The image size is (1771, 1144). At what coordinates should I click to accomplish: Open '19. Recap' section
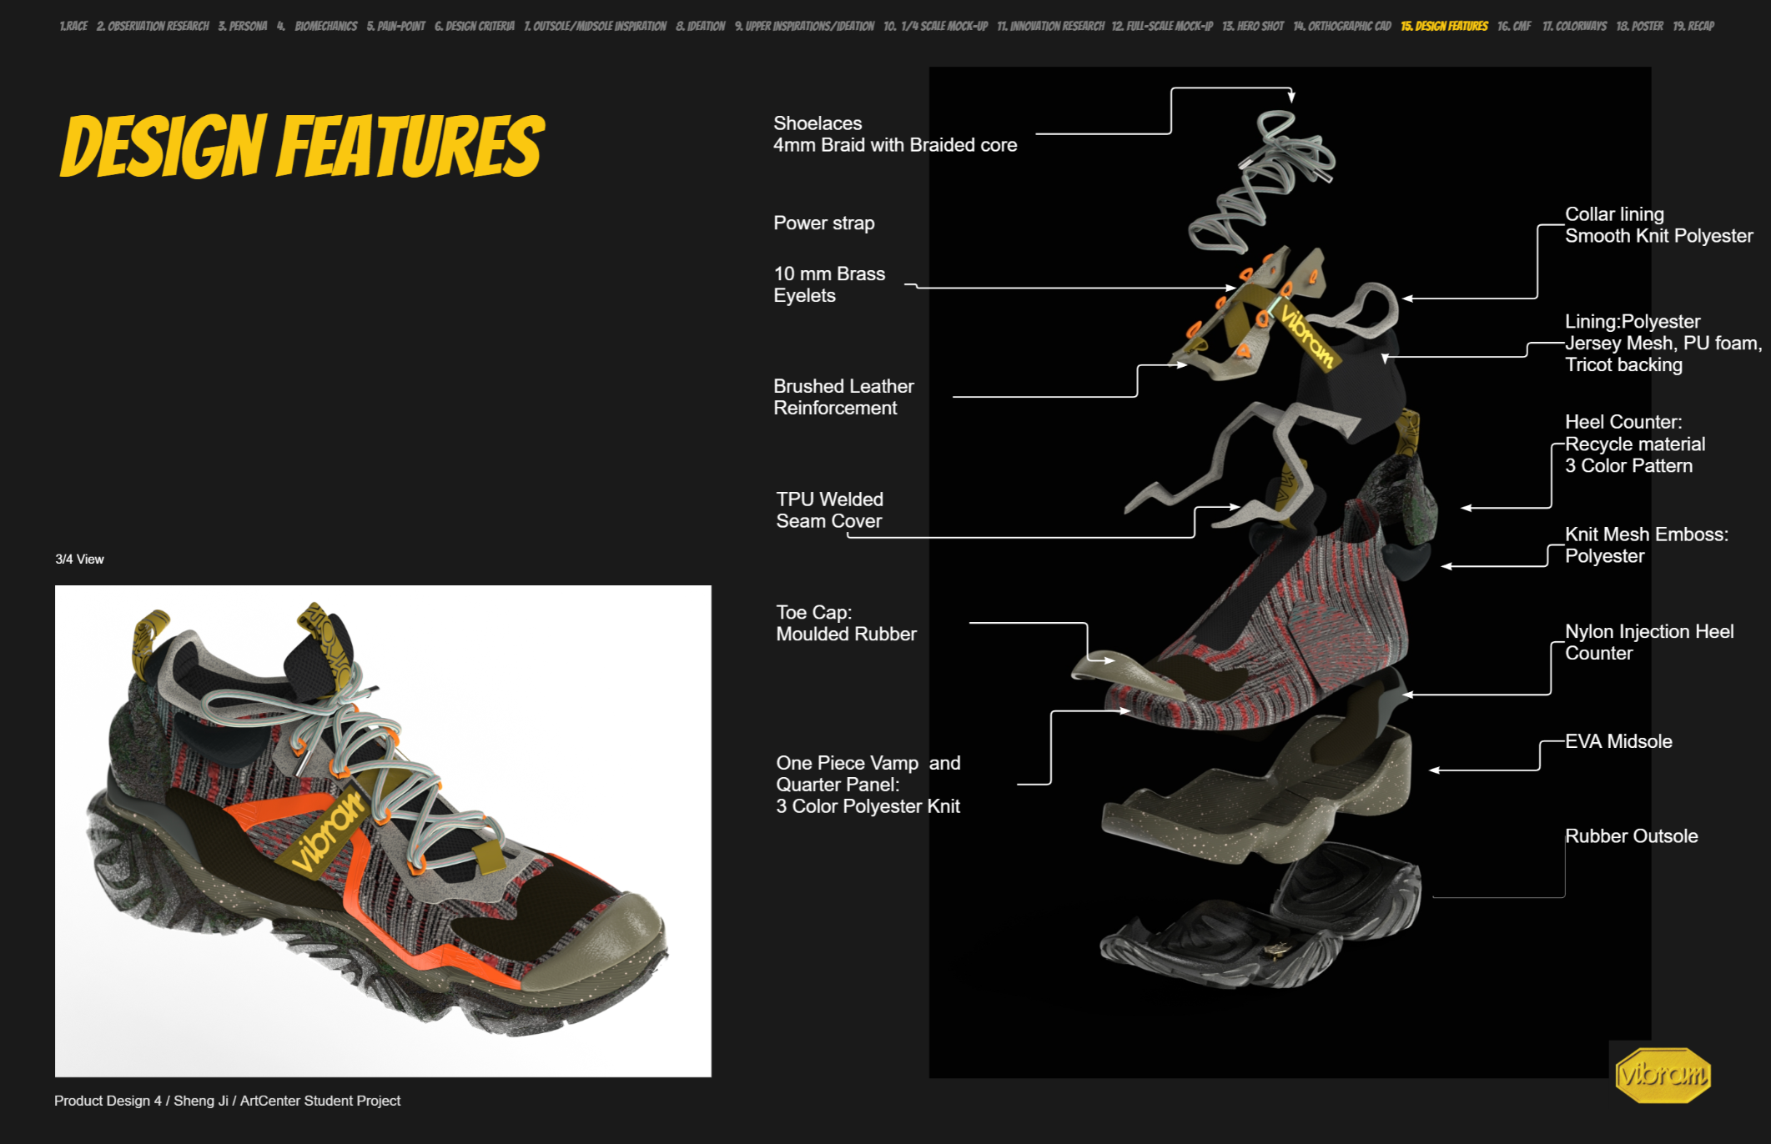[1693, 27]
